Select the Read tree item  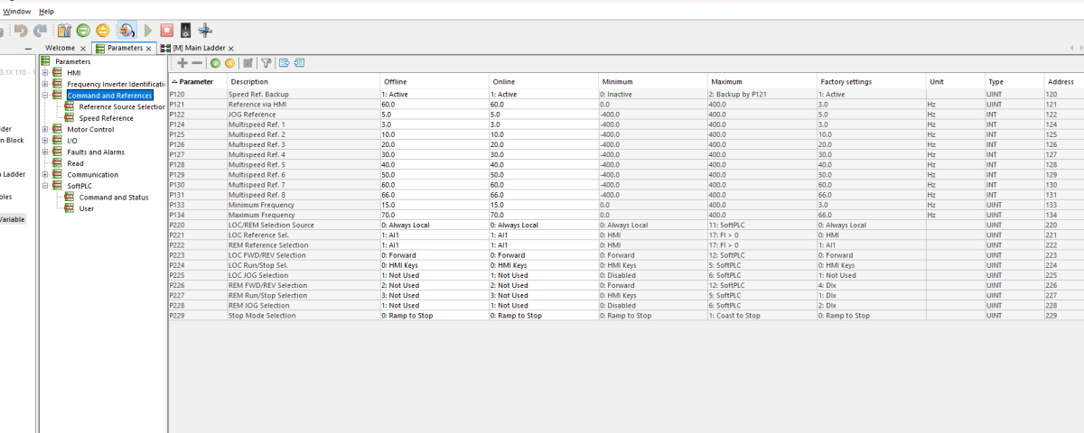[75, 163]
